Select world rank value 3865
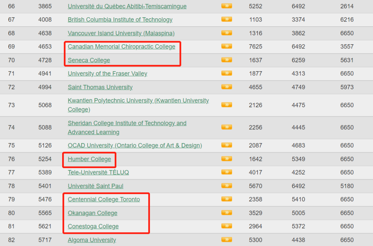Image resolution: width=373 pixels, height=246 pixels. (45, 6)
